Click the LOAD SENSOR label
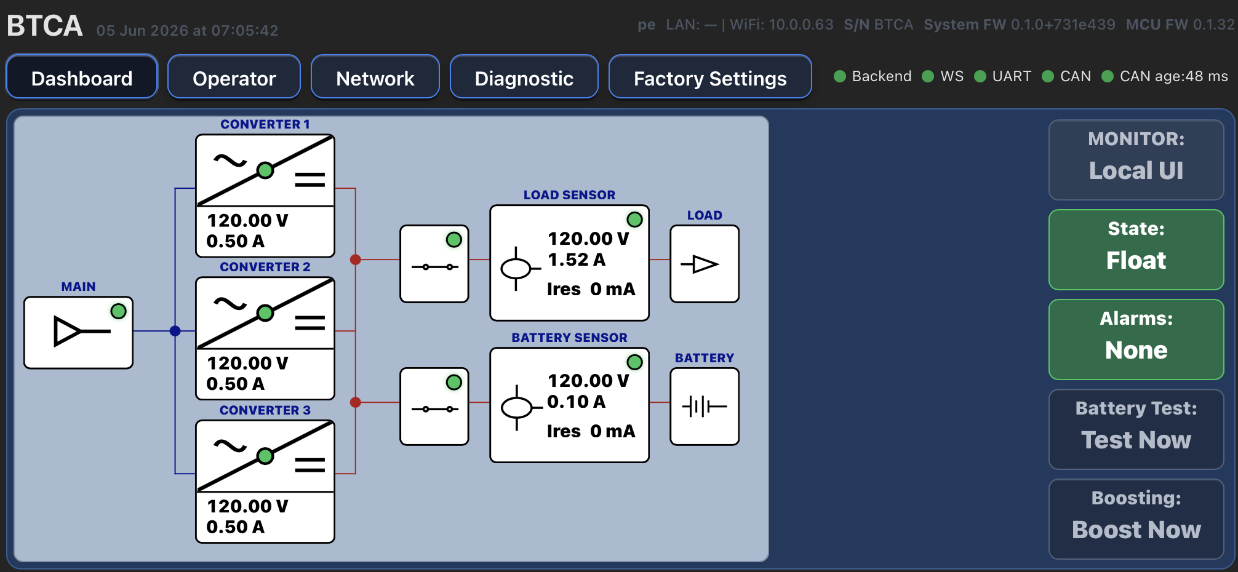This screenshot has height=572, width=1238. [x=569, y=195]
